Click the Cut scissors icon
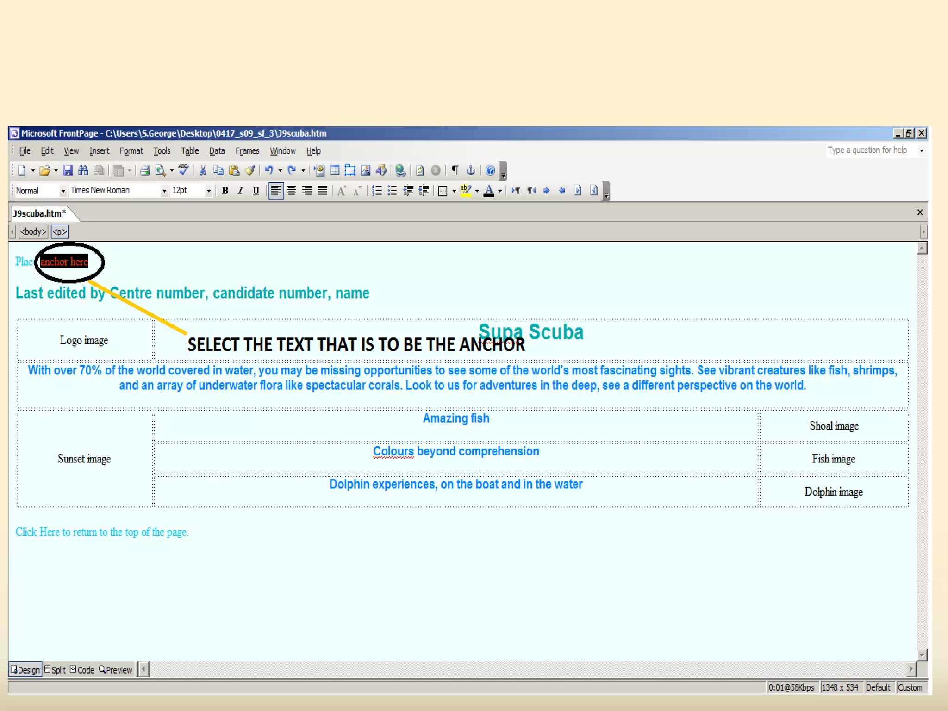The width and height of the screenshot is (948, 711). point(202,170)
